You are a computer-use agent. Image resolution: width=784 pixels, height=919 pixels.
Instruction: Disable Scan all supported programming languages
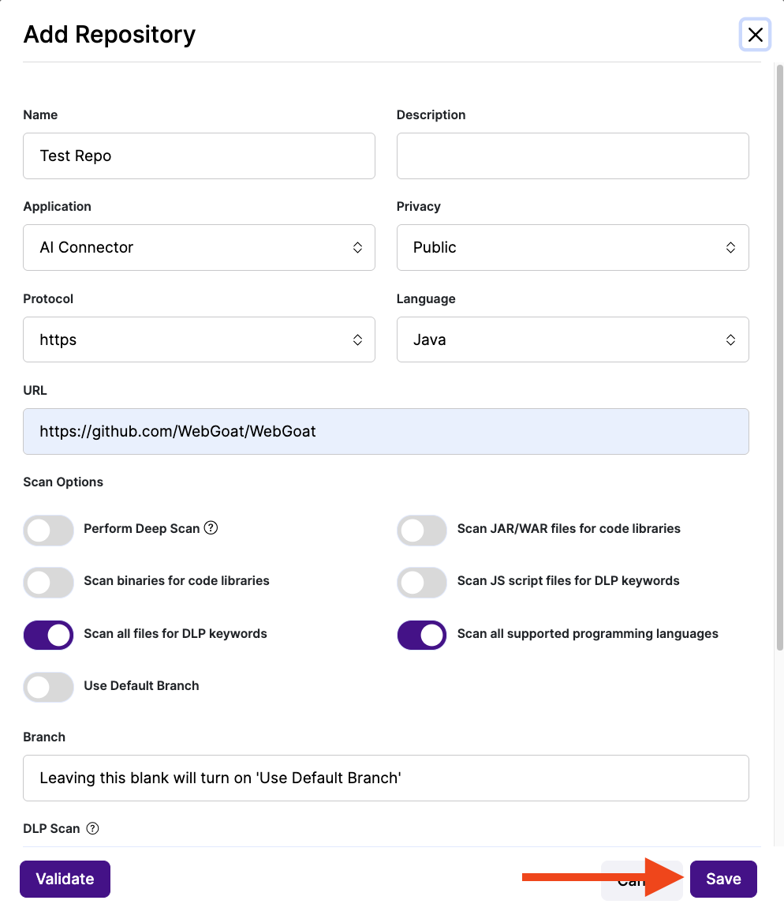[421, 636]
